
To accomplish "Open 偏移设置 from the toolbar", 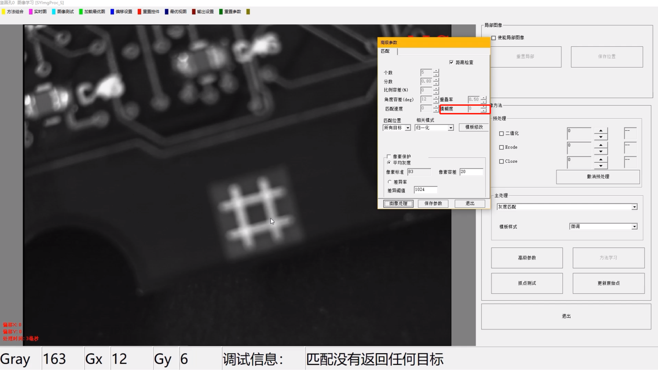I will tap(123, 11).
